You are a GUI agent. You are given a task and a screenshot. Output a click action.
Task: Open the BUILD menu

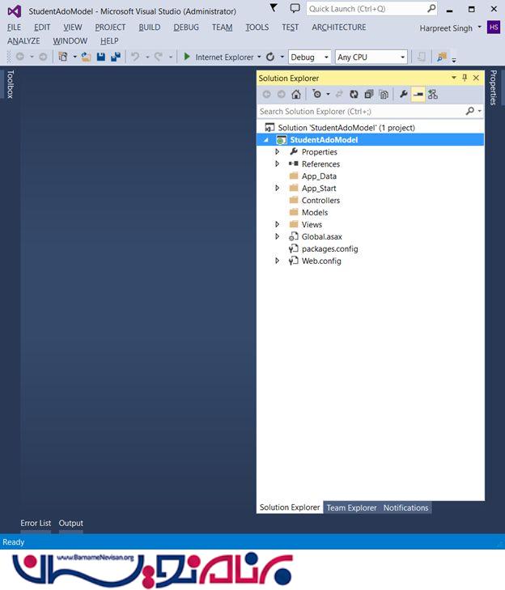(x=149, y=28)
